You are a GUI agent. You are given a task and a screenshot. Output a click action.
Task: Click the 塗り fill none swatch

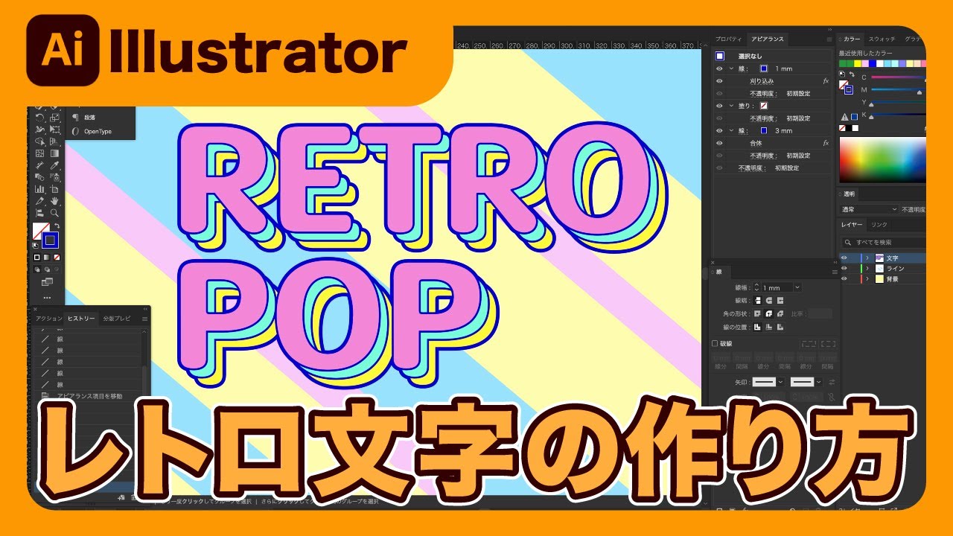(x=764, y=106)
